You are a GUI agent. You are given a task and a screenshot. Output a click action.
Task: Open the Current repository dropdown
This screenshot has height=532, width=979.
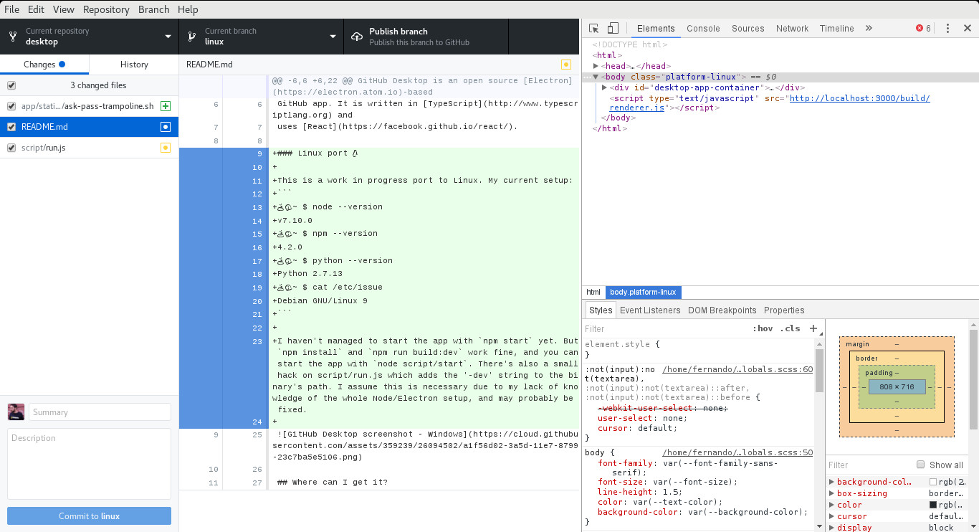pyautogui.click(x=89, y=37)
